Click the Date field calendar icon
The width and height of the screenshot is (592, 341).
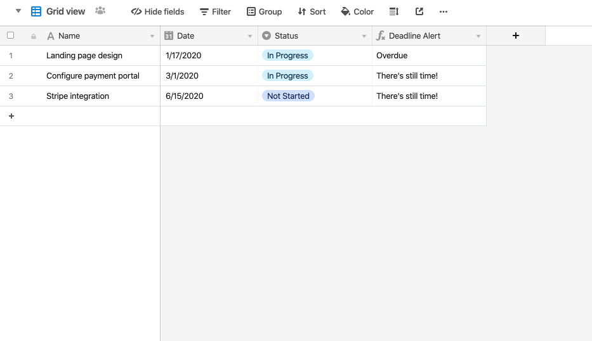point(169,35)
